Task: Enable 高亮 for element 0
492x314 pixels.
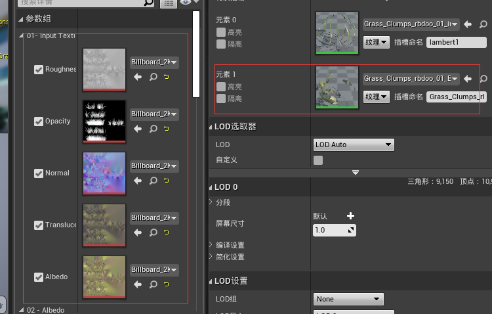Action: pyautogui.click(x=221, y=32)
